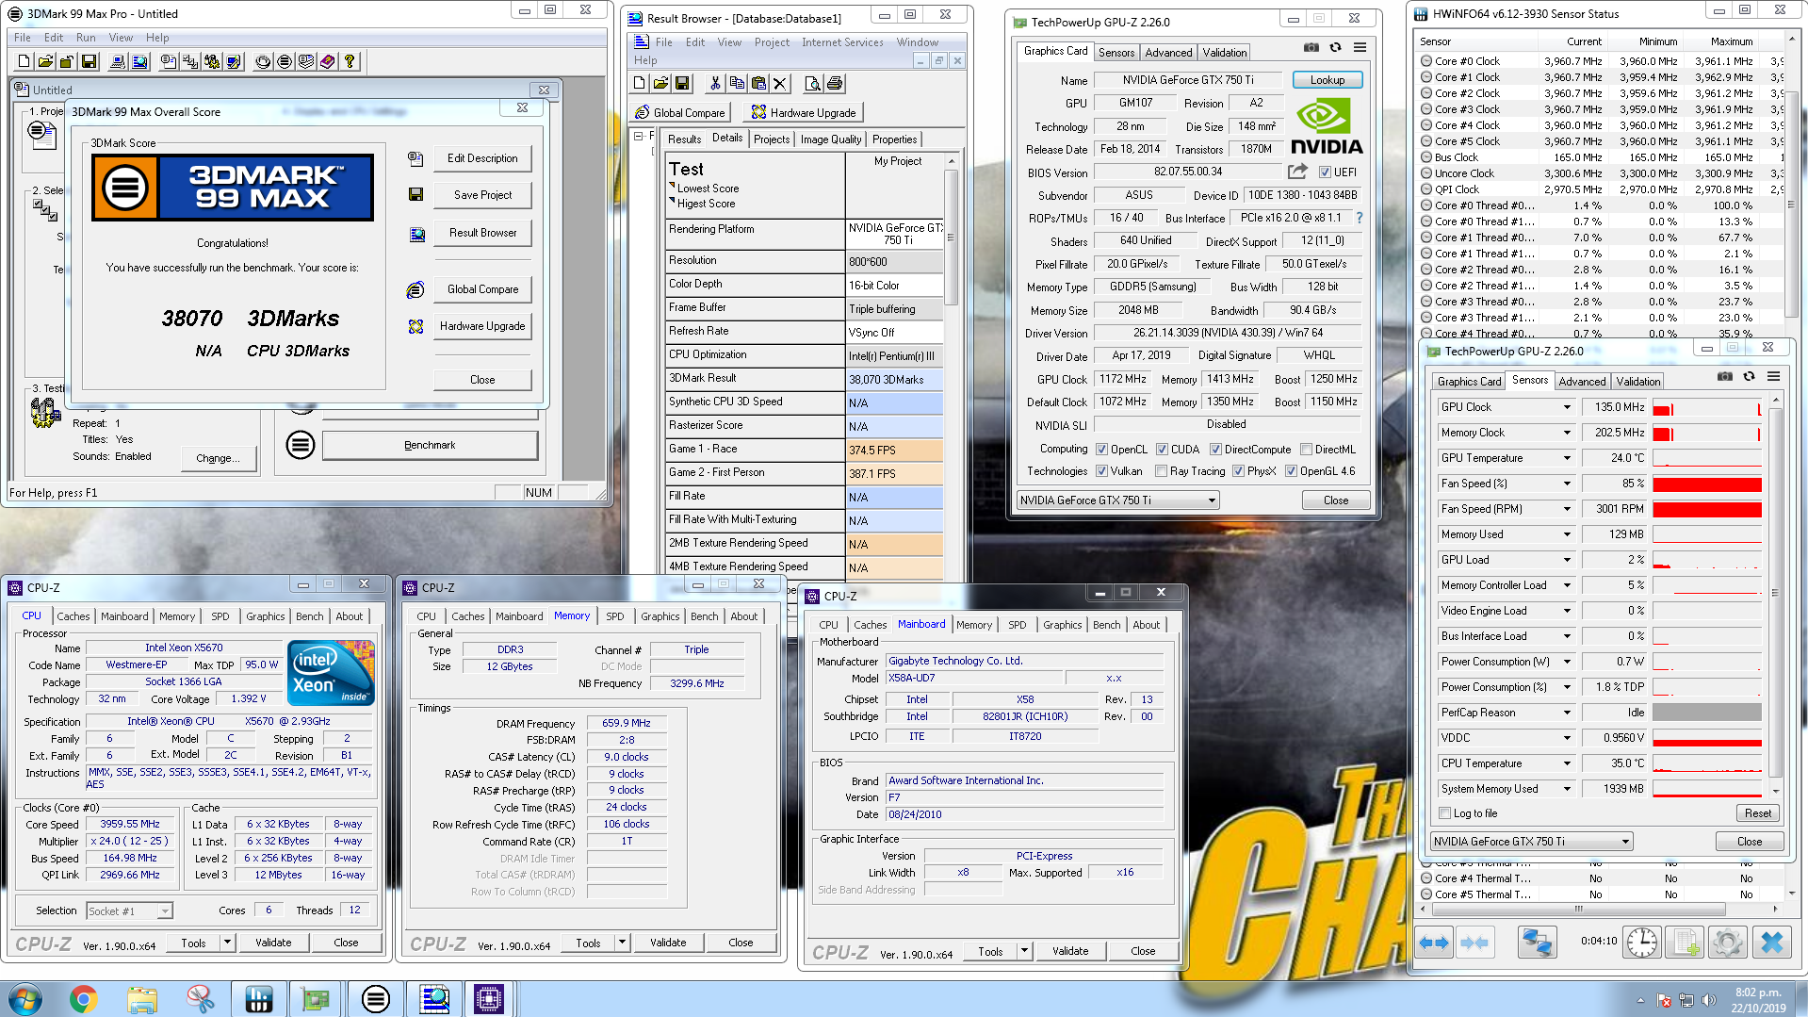1808x1017 pixels.
Task: Open SPD tab in middle CPU-Z window
Action: (x=614, y=616)
